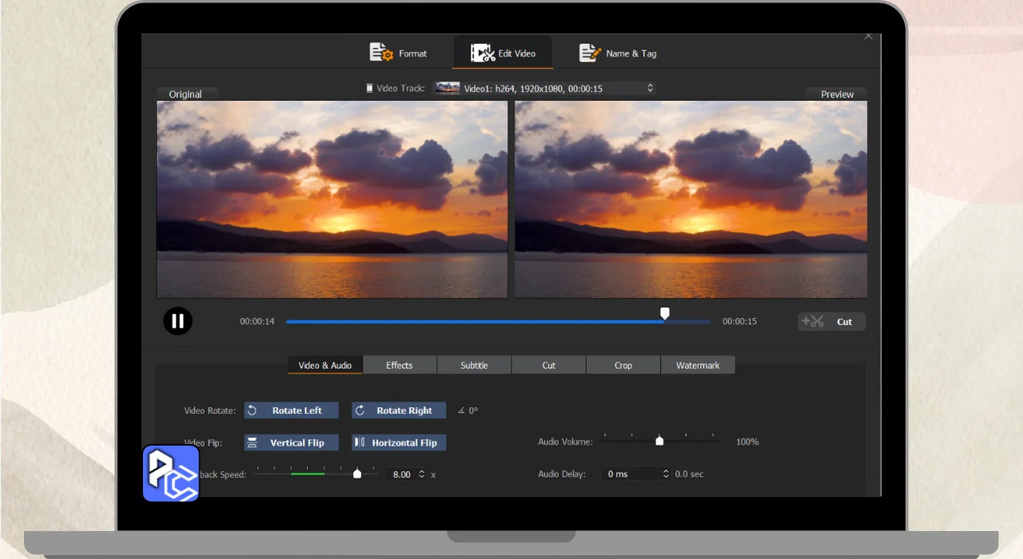Select the Edit Video tab
1023x559 pixels.
coord(503,54)
